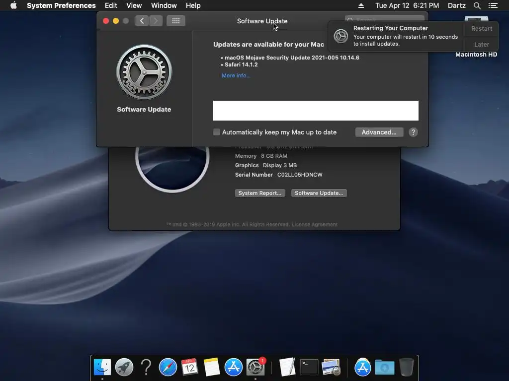The image size is (509, 381).
Task: Open License Agreement in About window
Action: [x=315, y=225]
